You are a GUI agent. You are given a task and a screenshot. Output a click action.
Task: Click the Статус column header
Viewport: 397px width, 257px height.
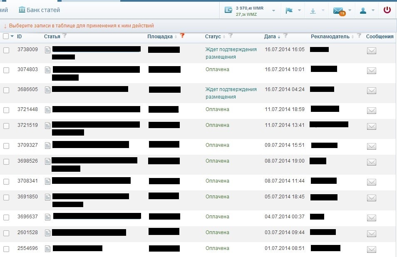[213, 37]
